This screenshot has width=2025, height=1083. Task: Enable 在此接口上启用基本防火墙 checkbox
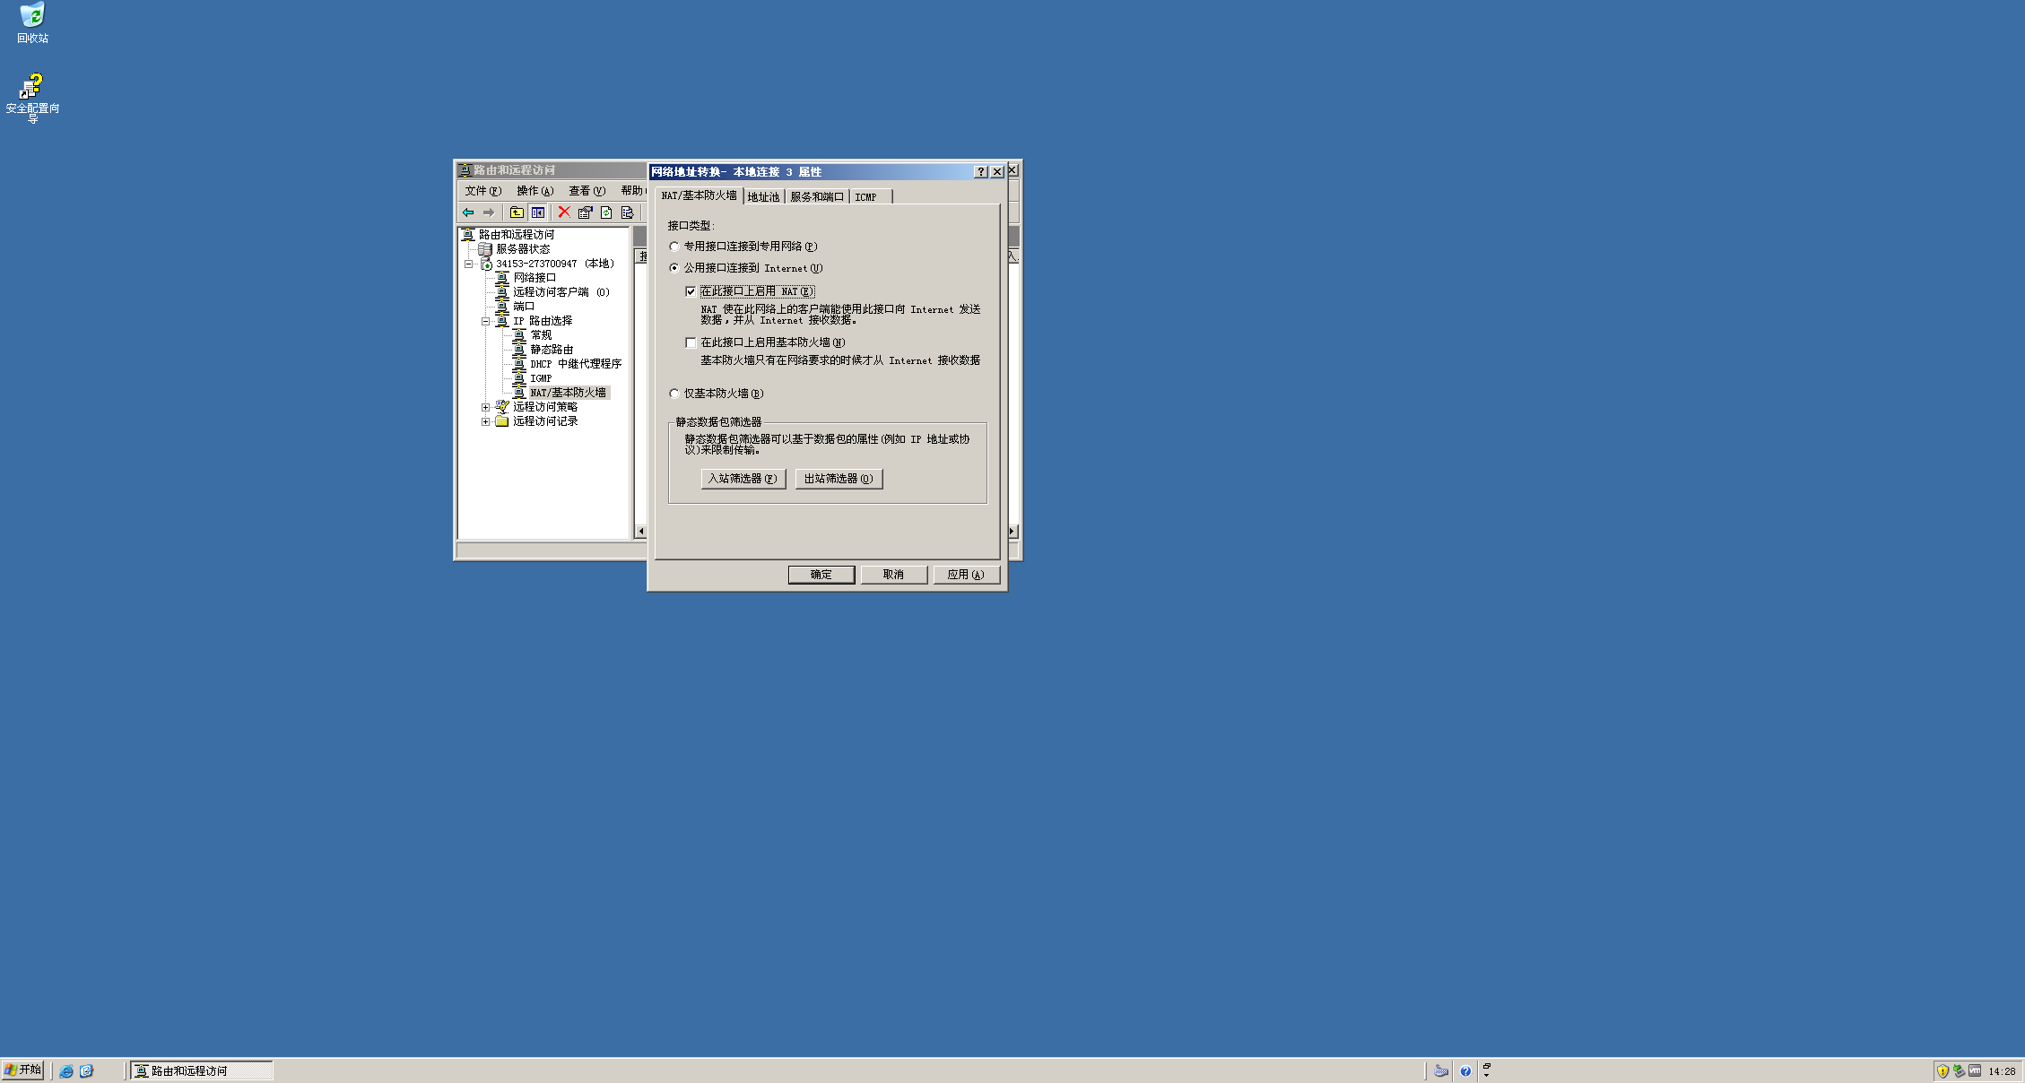pyautogui.click(x=691, y=342)
